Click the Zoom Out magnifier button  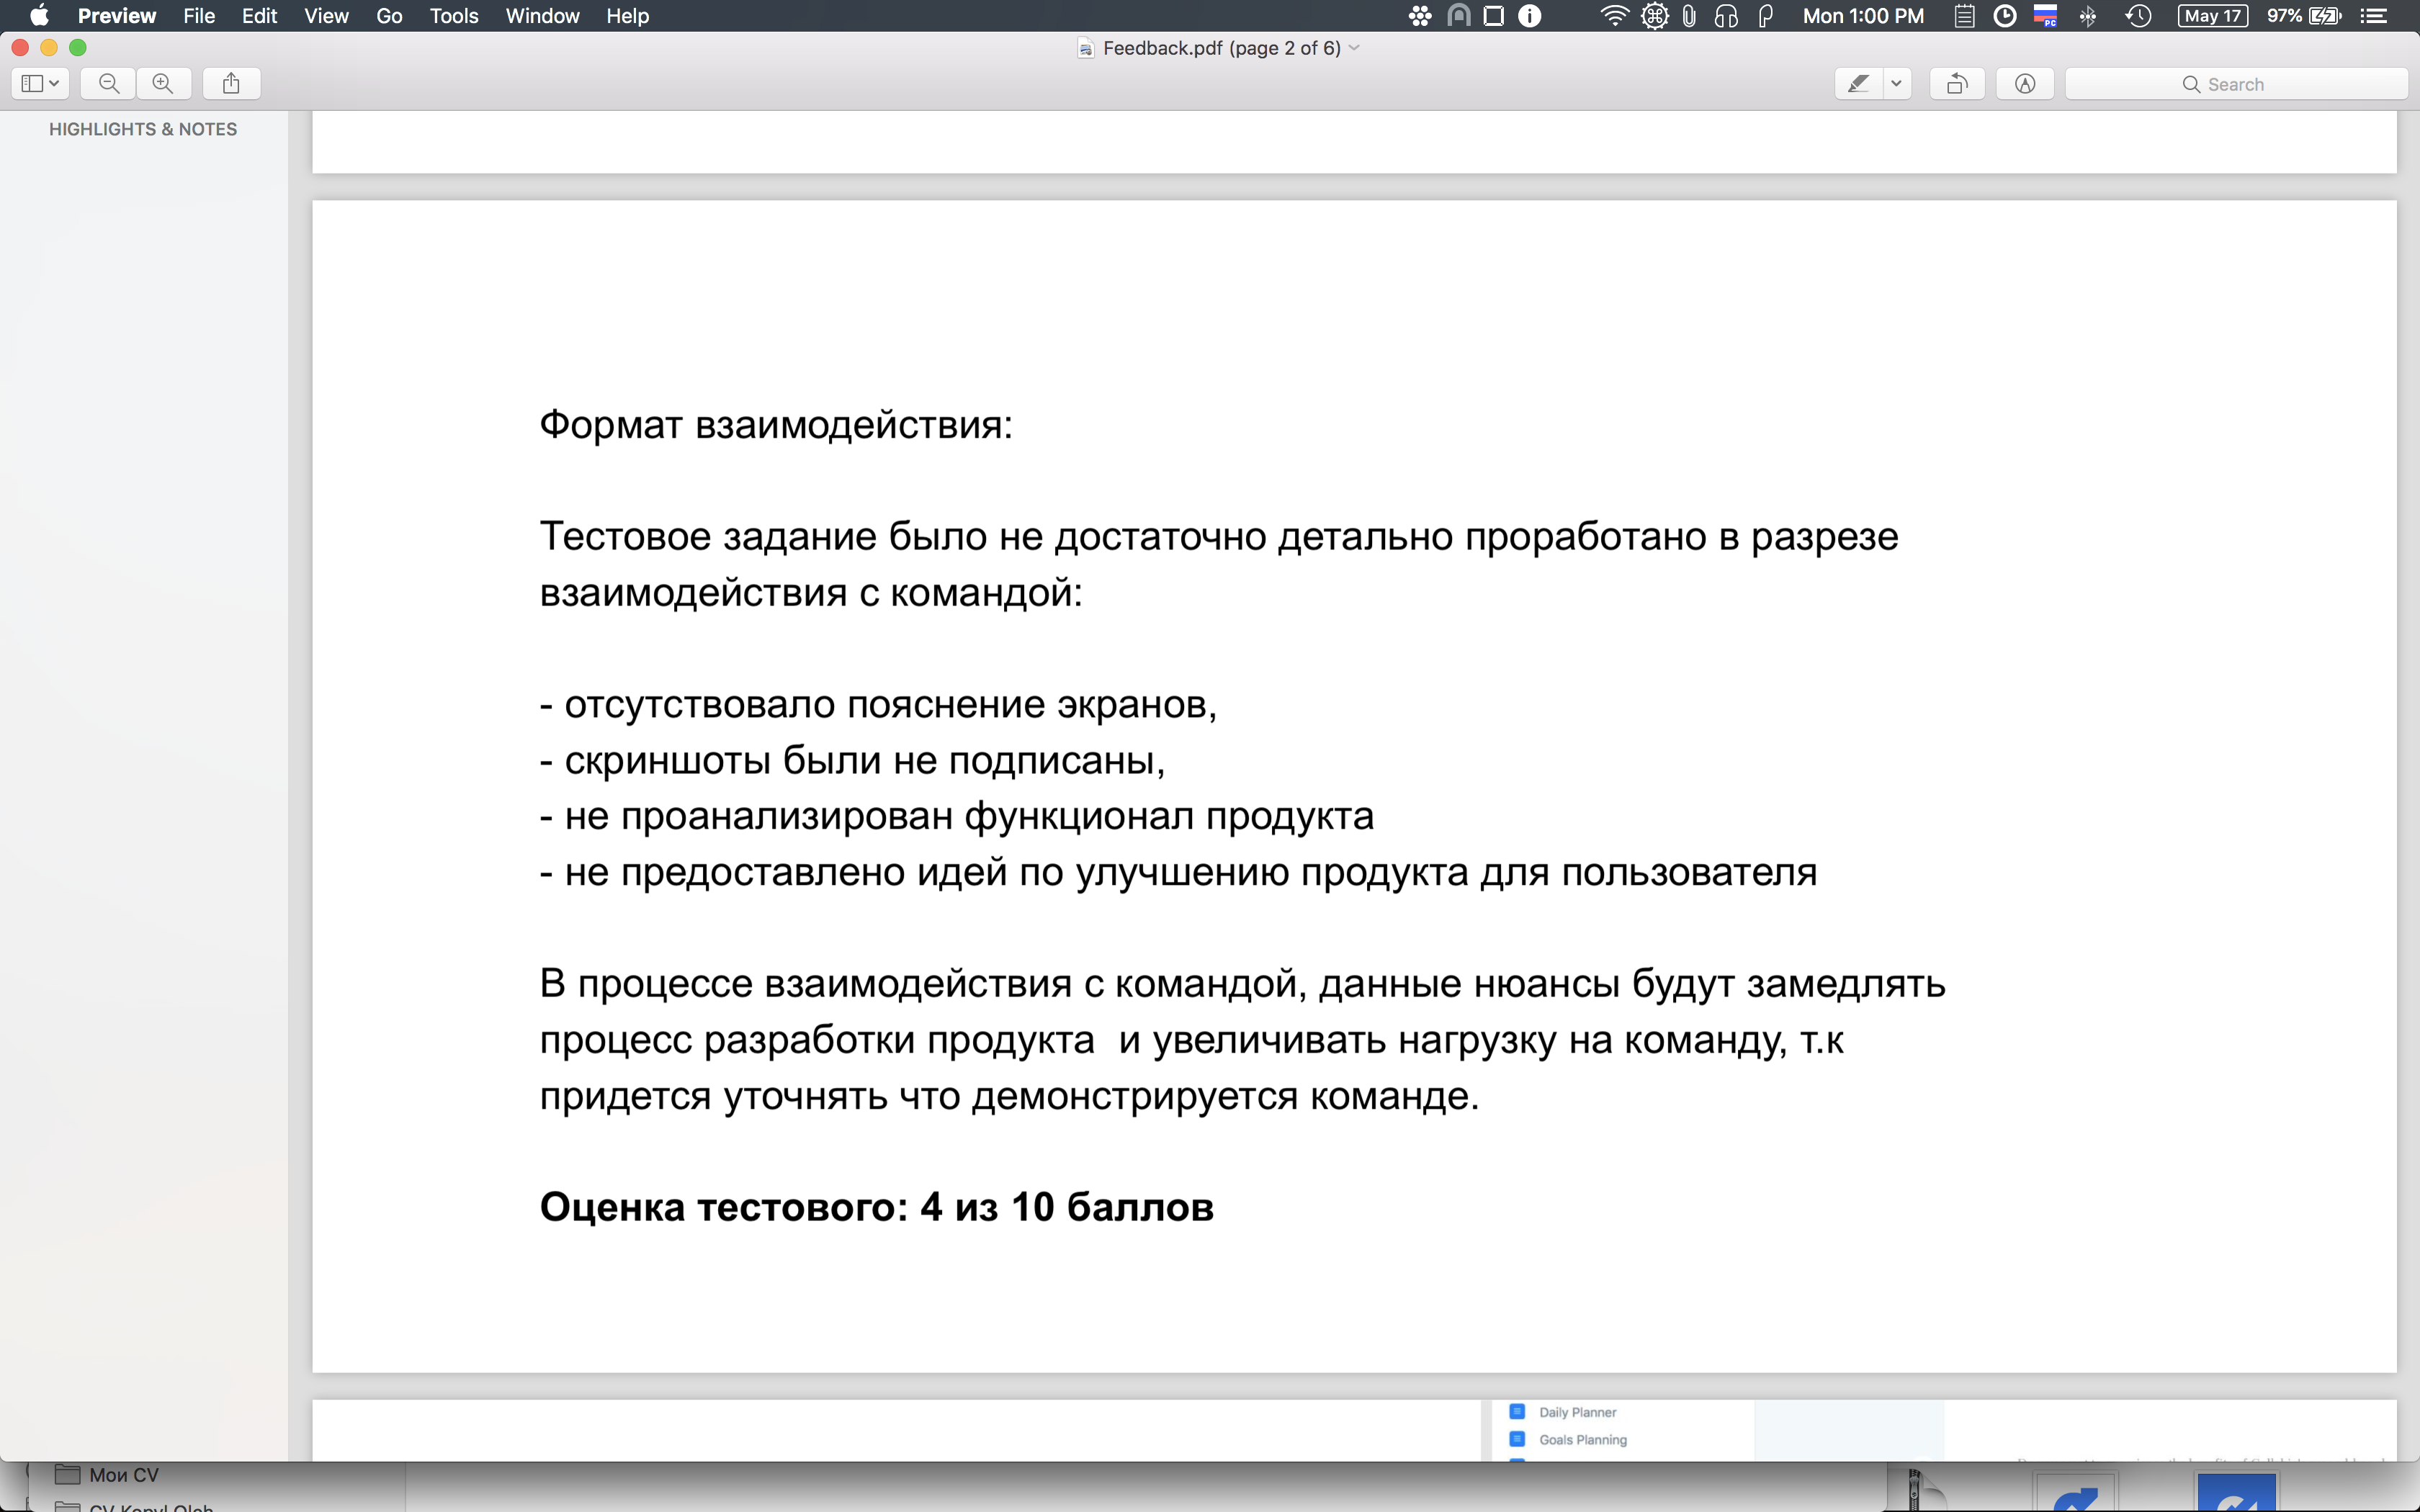[109, 84]
